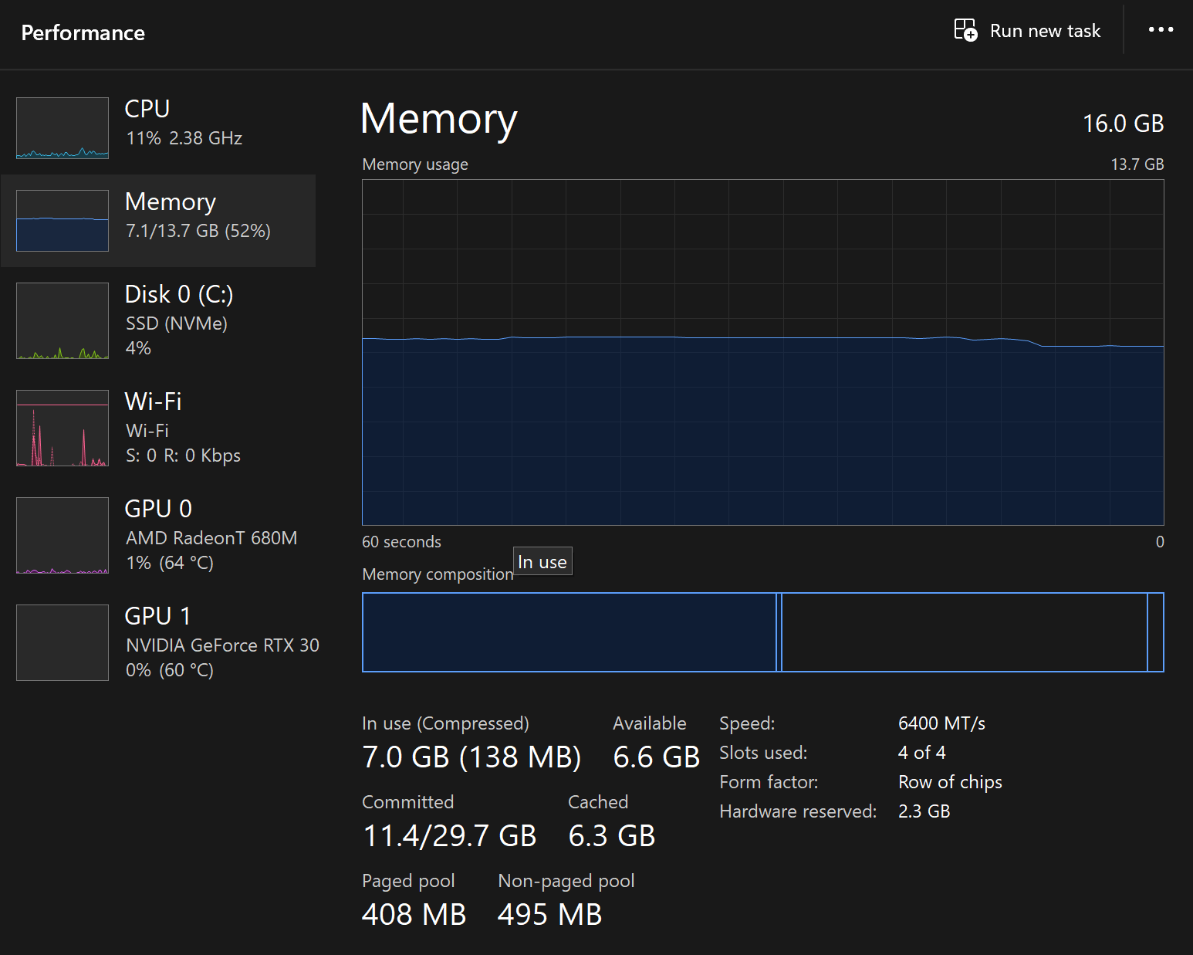The height and width of the screenshot is (955, 1193).
Task: Click the Memory usage graph area
Action: point(763,352)
